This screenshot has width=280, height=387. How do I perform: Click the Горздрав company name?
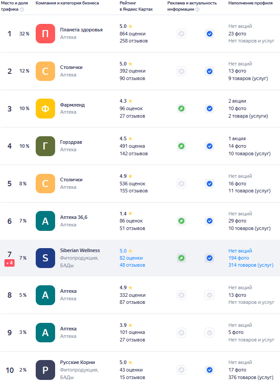tap(71, 142)
